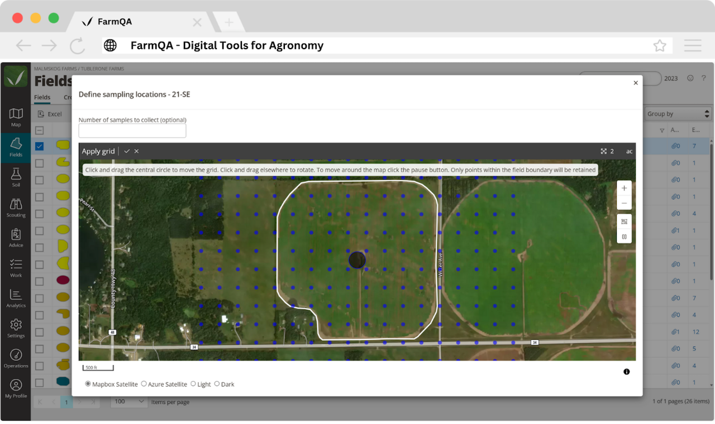Zoom in on the map
Viewport: 715px width, 424px height.
tap(624, 188)
